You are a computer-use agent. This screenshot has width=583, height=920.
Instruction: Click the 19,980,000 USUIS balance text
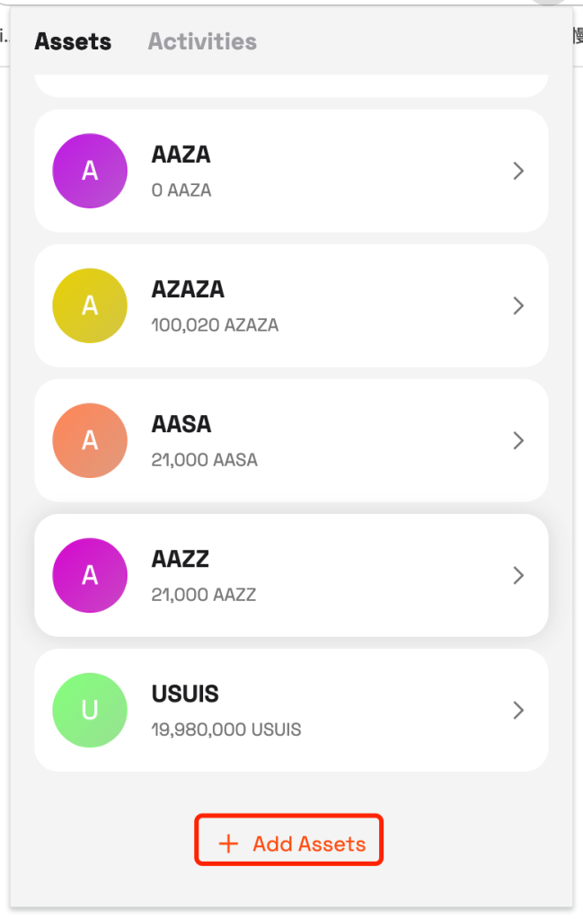(226, 730)
